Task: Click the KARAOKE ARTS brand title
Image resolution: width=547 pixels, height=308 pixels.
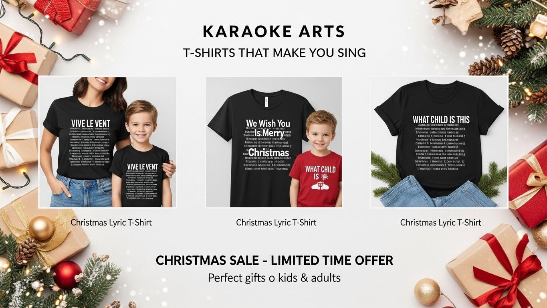Action: 274,32
